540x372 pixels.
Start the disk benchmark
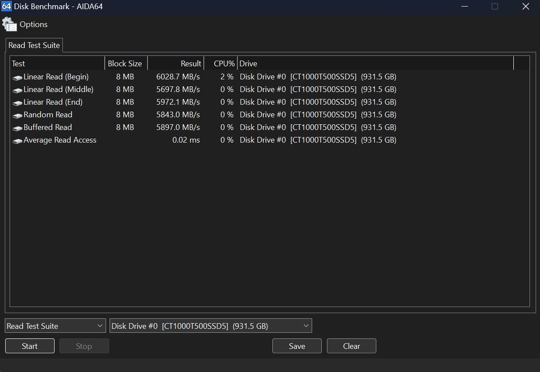pyautogui.click(x=30, y=346)
